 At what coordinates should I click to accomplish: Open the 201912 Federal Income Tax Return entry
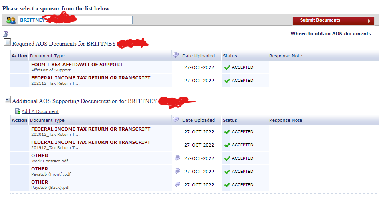[x=91, y=142]
